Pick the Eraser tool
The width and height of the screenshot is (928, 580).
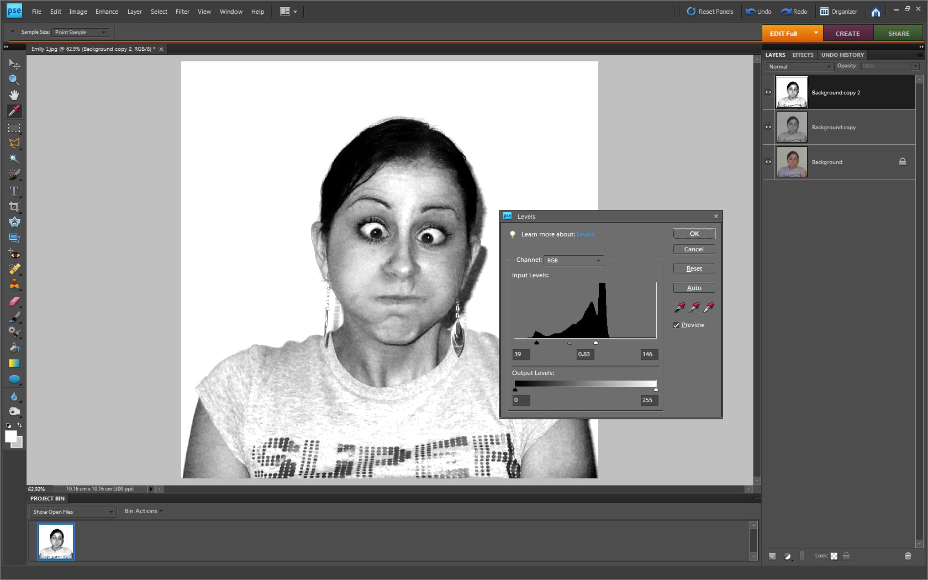point(14,302)
